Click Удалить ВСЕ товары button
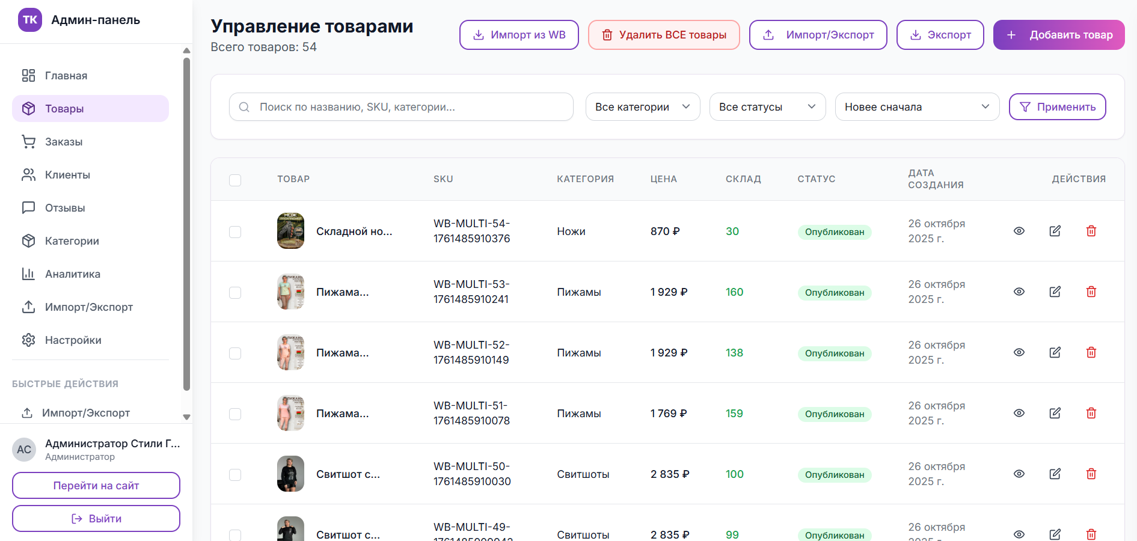This screenshot has height=541, width=1137. coord(663,35)
